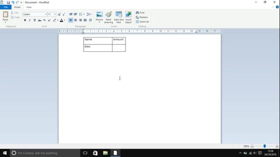Open the Windows Start menu
The image size is (280, 157).
5,153
